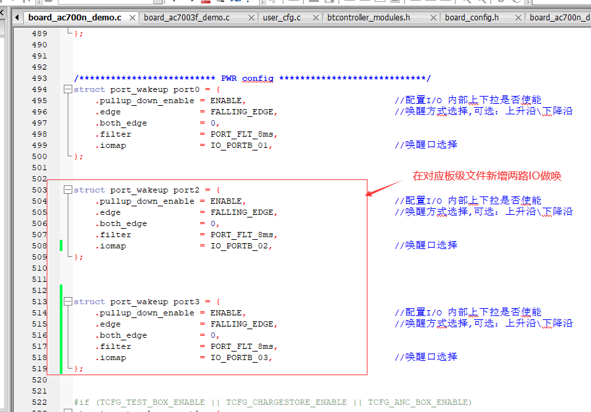
Task: Select the btcontroller_modules.h tab
Action: [369, 18]
